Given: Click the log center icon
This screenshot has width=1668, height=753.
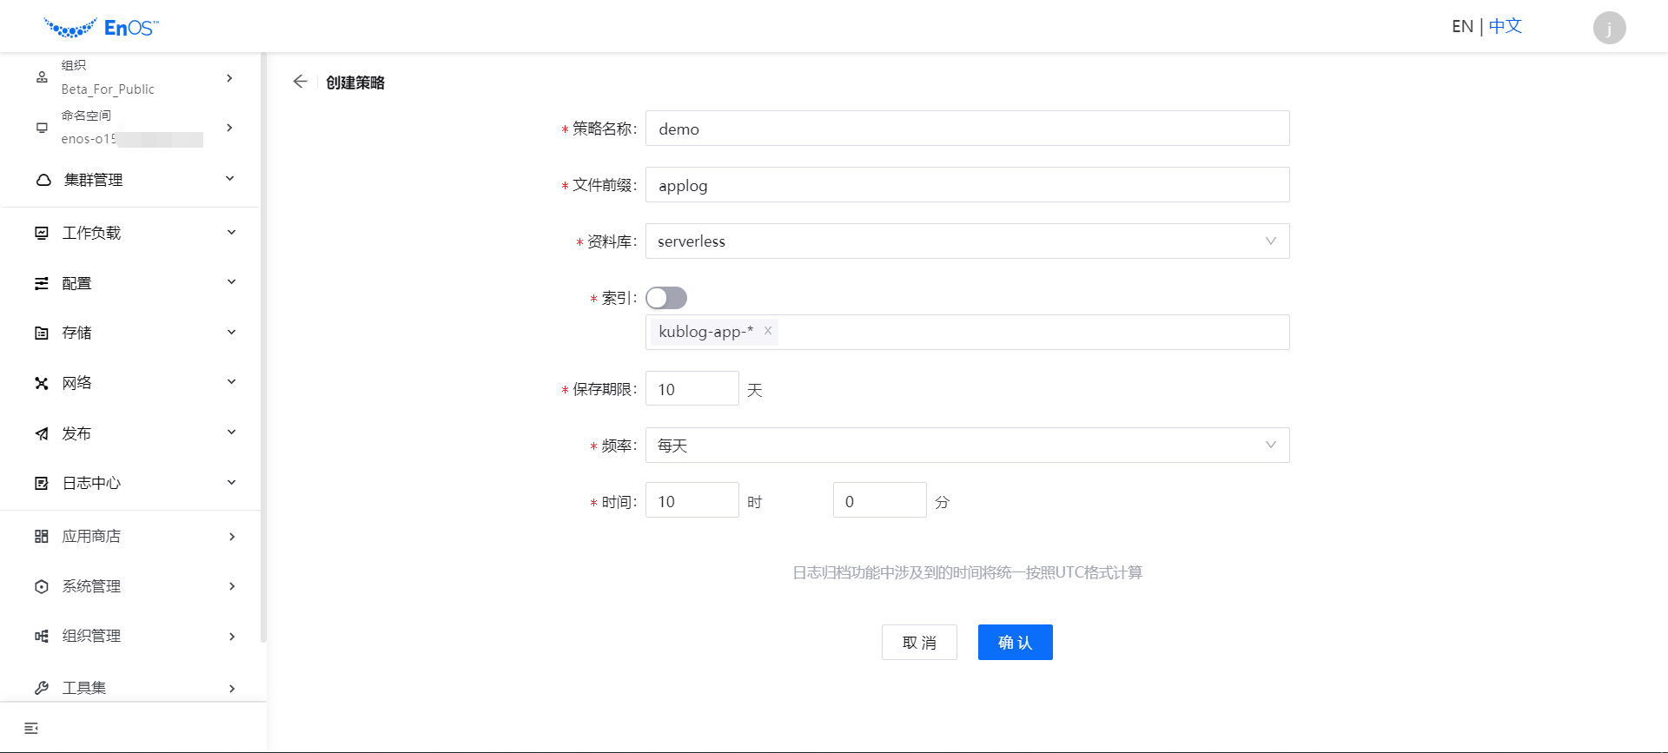Looking at the screenshot, I should point(42,483).
